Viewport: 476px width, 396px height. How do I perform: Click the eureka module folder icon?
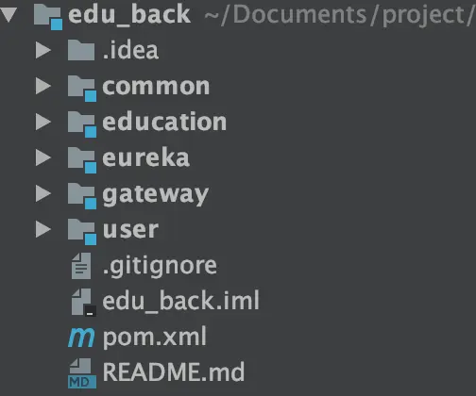[x=82, y=160]
